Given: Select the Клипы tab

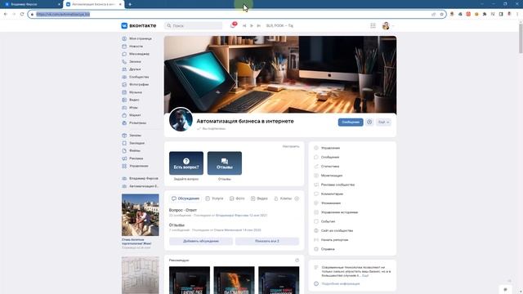Looking at the screenshot, I should [x=283, y=198].
